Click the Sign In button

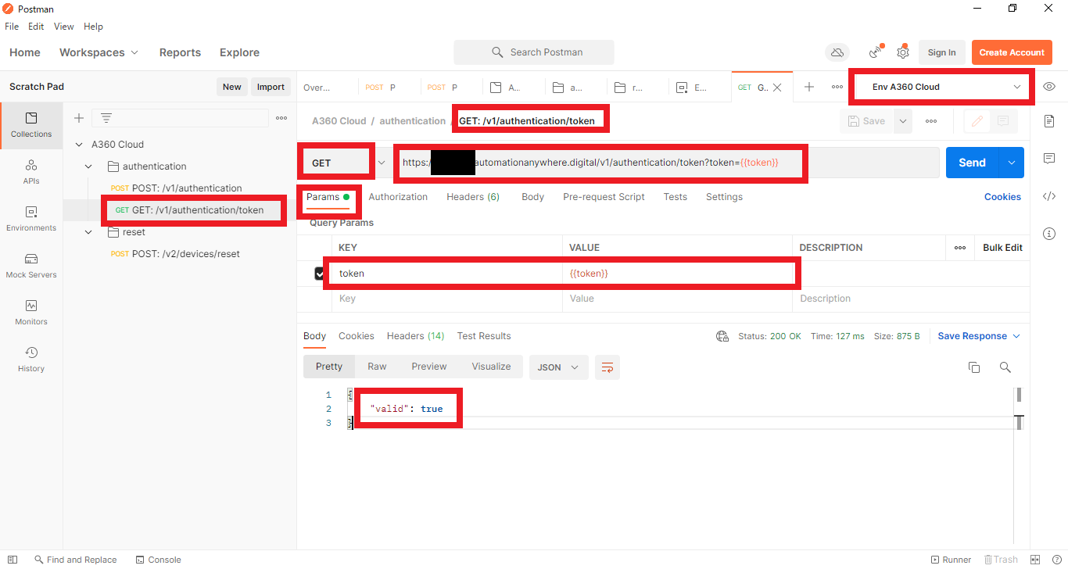[941, 52]
